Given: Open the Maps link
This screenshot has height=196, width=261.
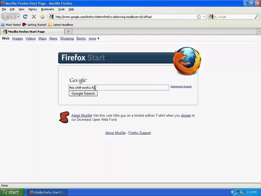Looking at the screenshot, I should click(x=42, y=38).
